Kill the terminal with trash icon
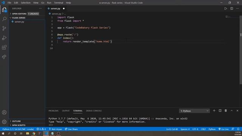This screenshot has height=136, width=242. point(226,111)
